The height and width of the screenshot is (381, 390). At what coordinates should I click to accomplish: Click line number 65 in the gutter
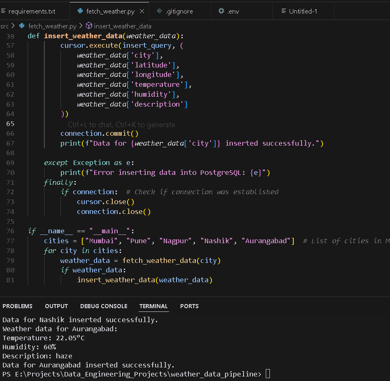[10, 123]
